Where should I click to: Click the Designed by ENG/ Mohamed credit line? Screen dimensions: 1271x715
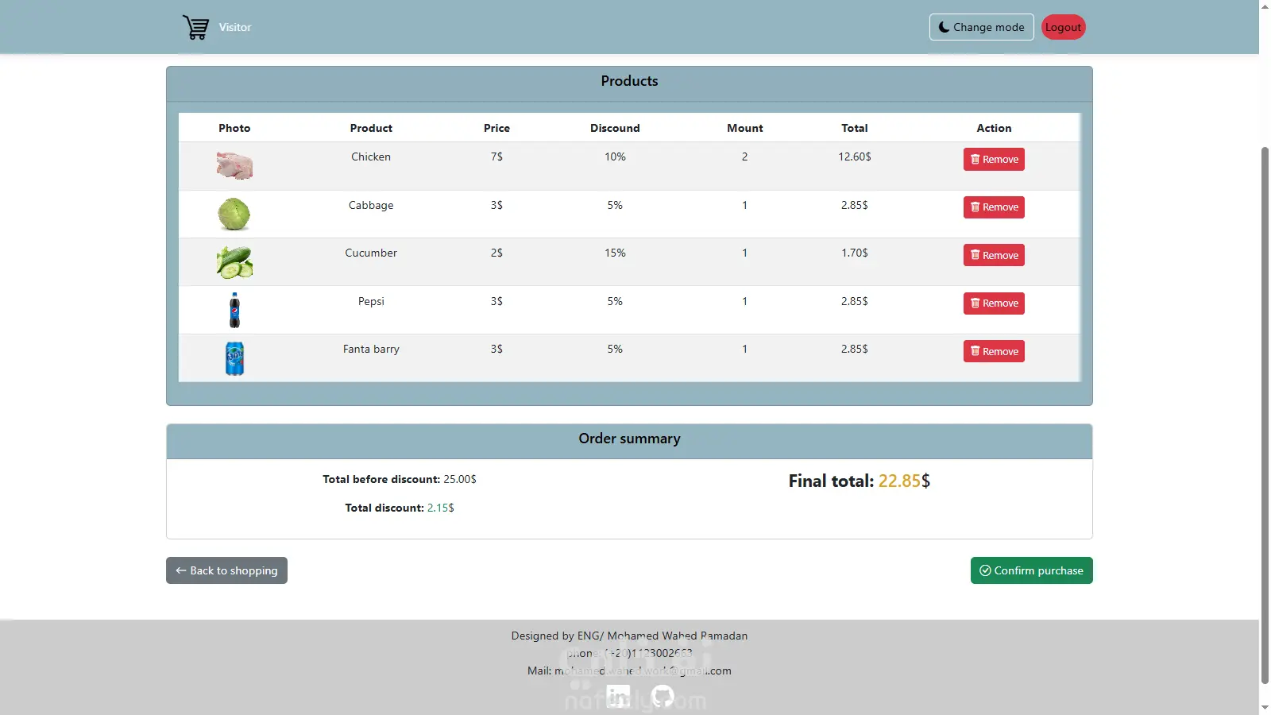coord(629,636)
